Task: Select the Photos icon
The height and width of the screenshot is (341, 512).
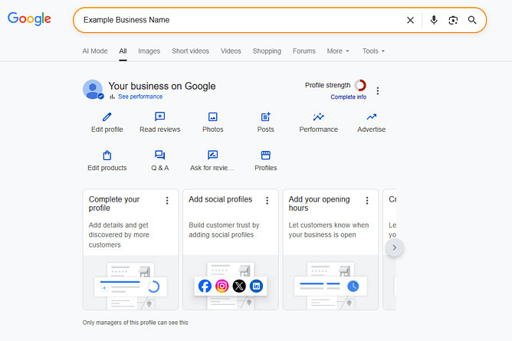Action: tap(213, 117)
